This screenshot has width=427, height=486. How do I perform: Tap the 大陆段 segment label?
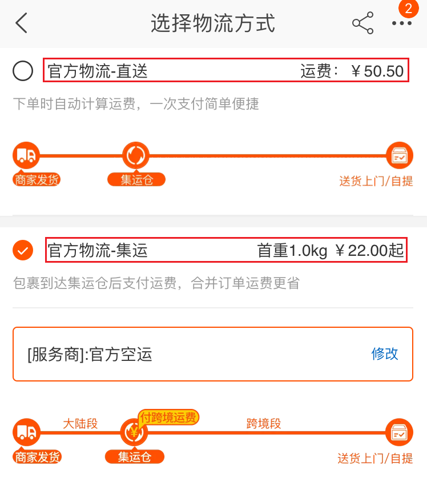(x=80, y=424)
